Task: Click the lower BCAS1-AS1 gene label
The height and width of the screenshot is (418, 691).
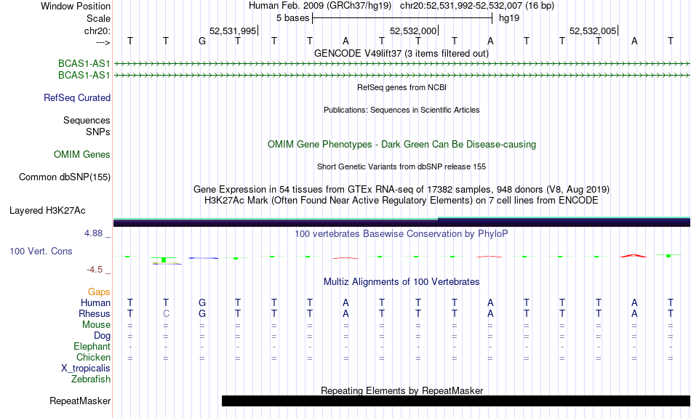Action: click(84, 76)
